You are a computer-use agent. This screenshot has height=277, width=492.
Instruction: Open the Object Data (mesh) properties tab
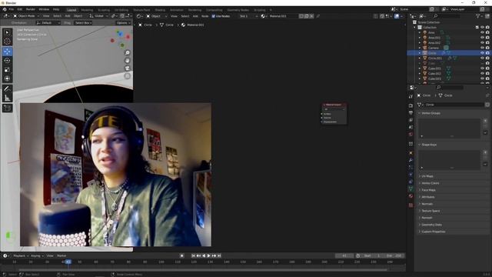pyautogui.click(x=411, y=189)
